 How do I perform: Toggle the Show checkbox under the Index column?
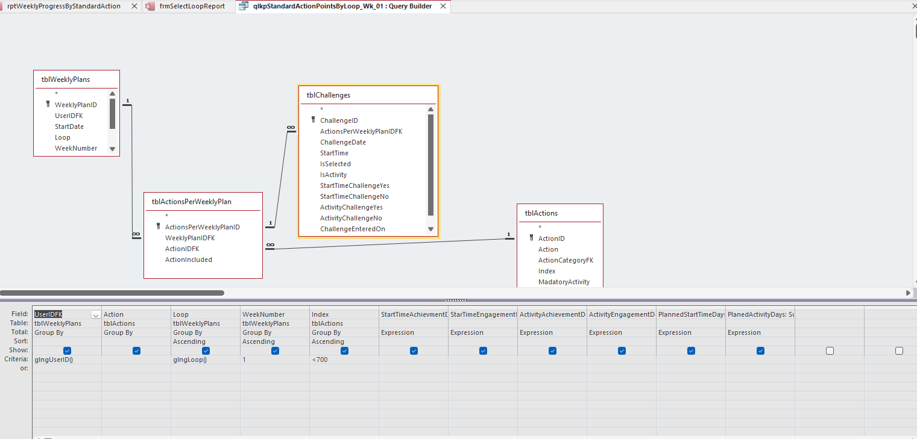(x=344, y=350)
